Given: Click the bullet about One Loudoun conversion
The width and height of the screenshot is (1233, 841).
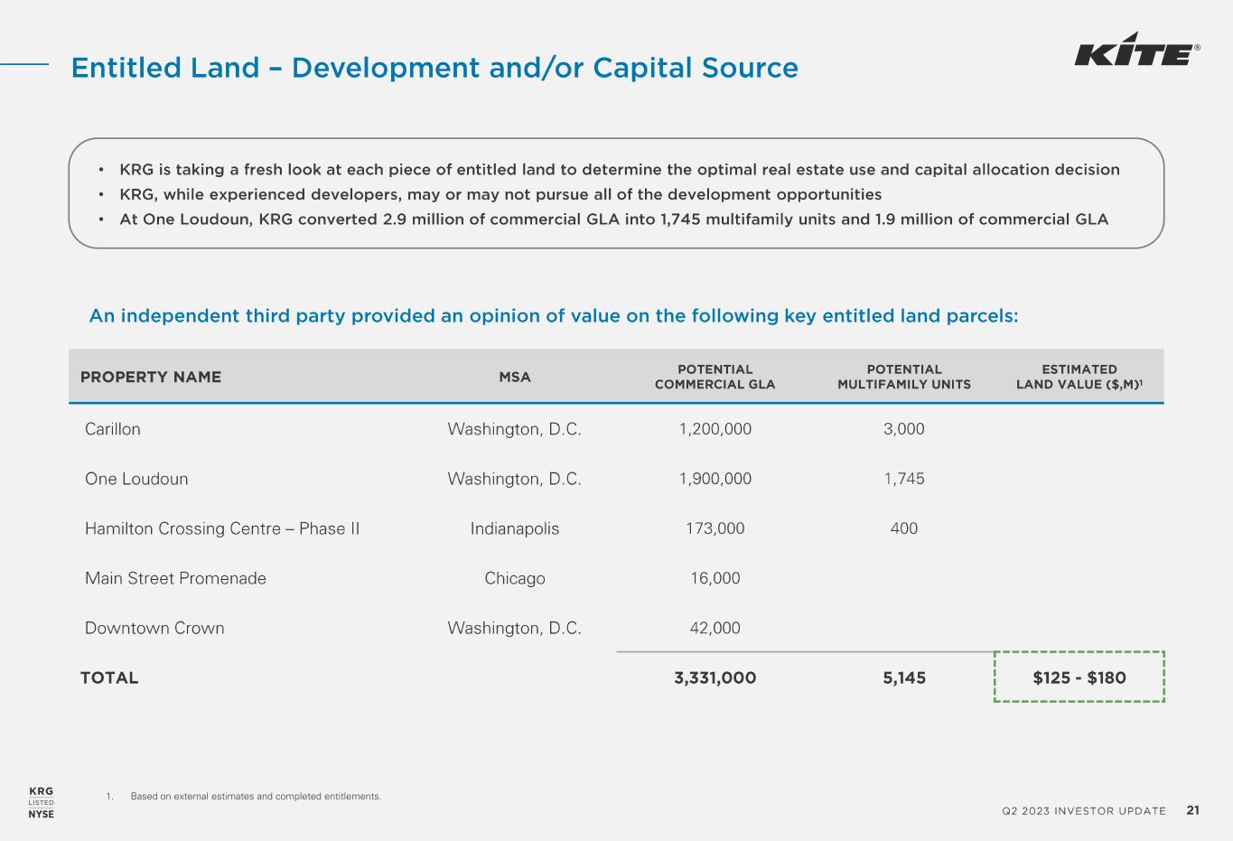Looking at the screenshot, I should [613, 220].
